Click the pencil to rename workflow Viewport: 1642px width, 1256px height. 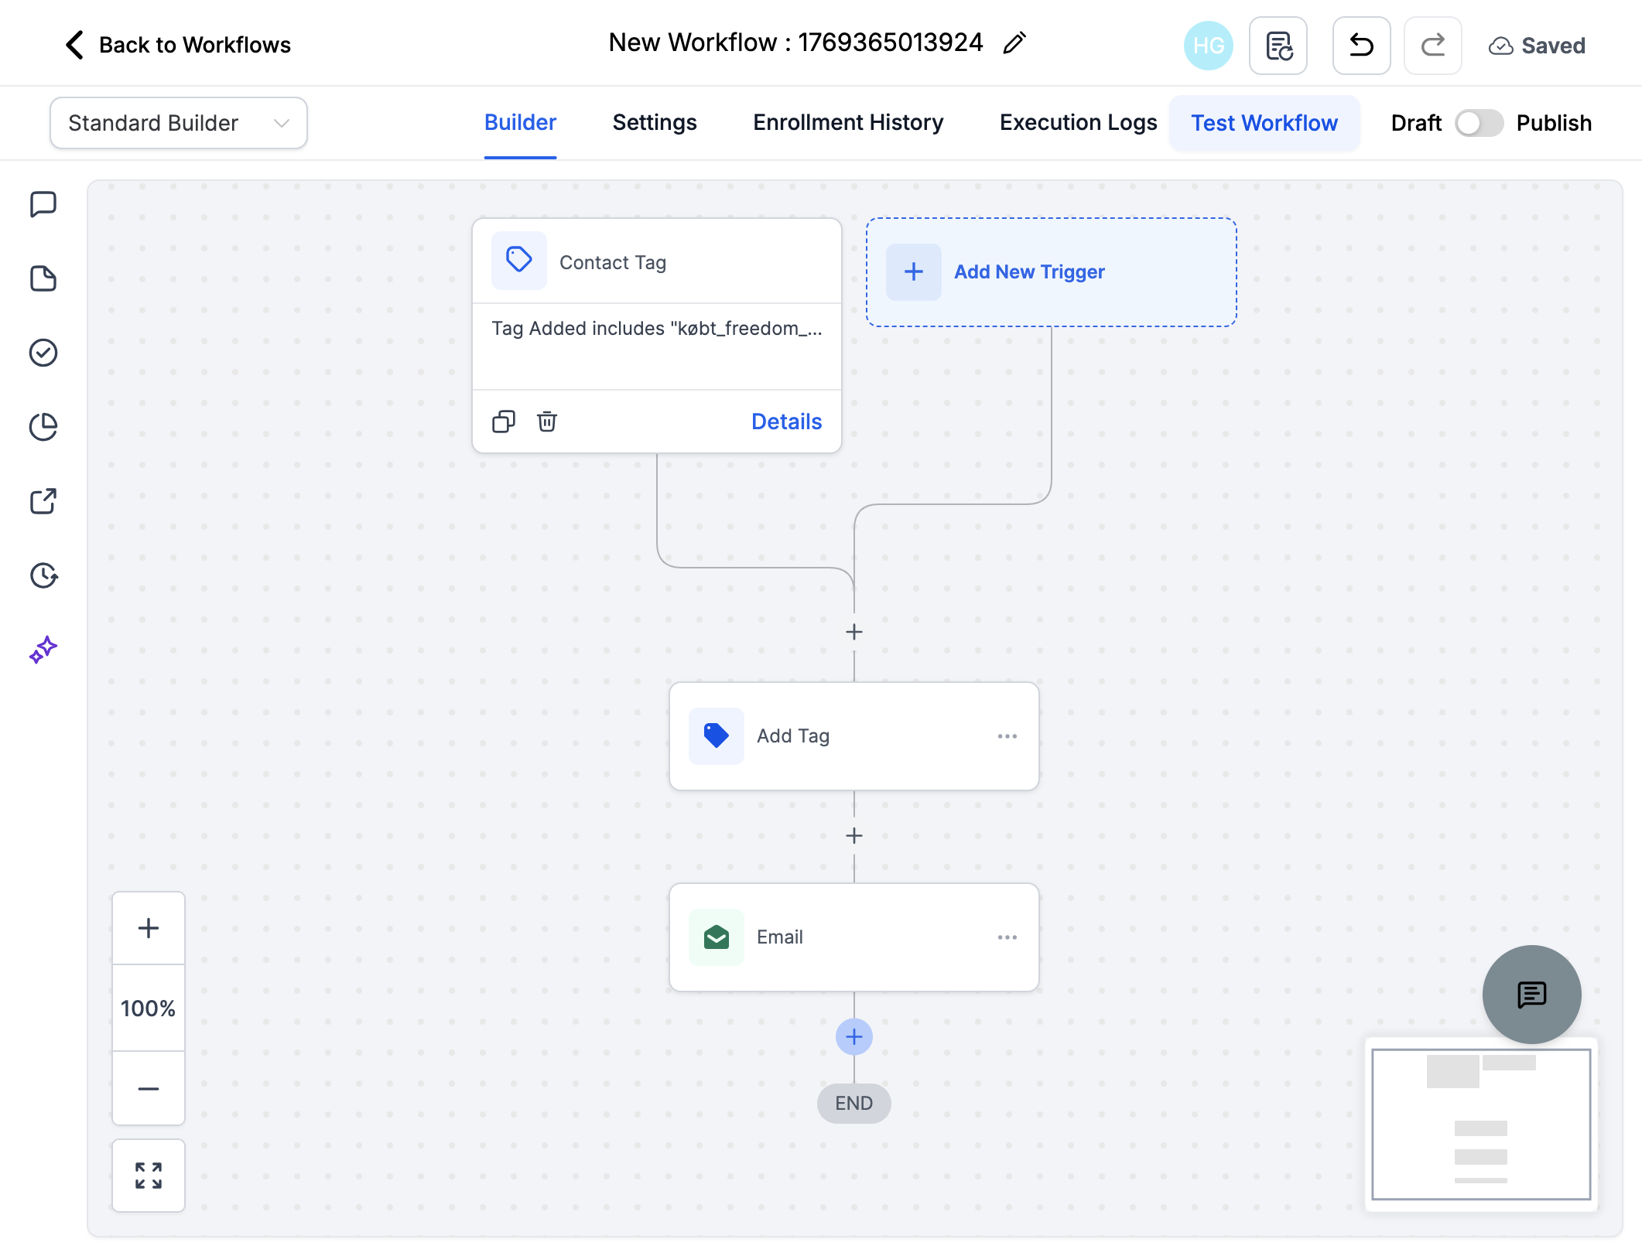pyautogui.click(x=1014, y=43)
